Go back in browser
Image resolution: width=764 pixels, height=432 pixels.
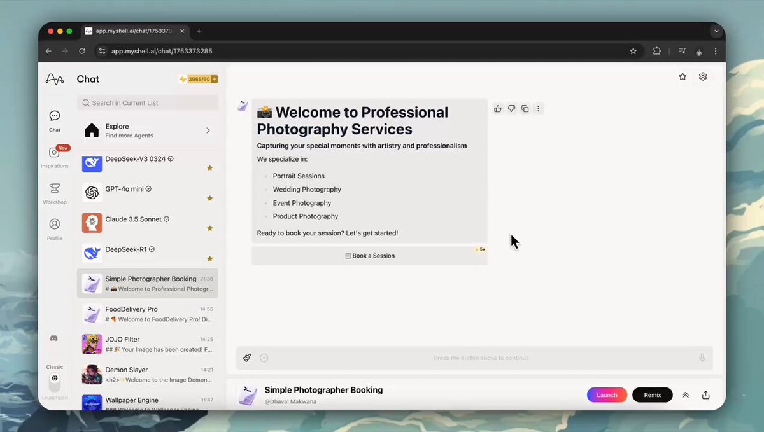49,51
